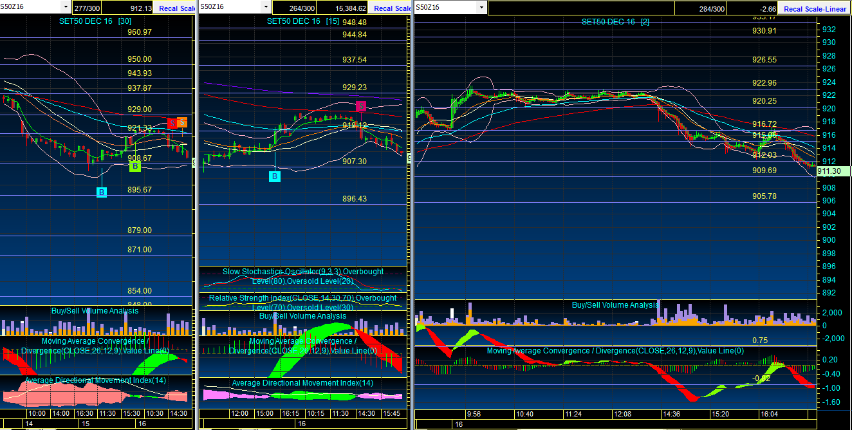
Task: Click the 950.00 level label on the left chart
Action: click(140, 59)
